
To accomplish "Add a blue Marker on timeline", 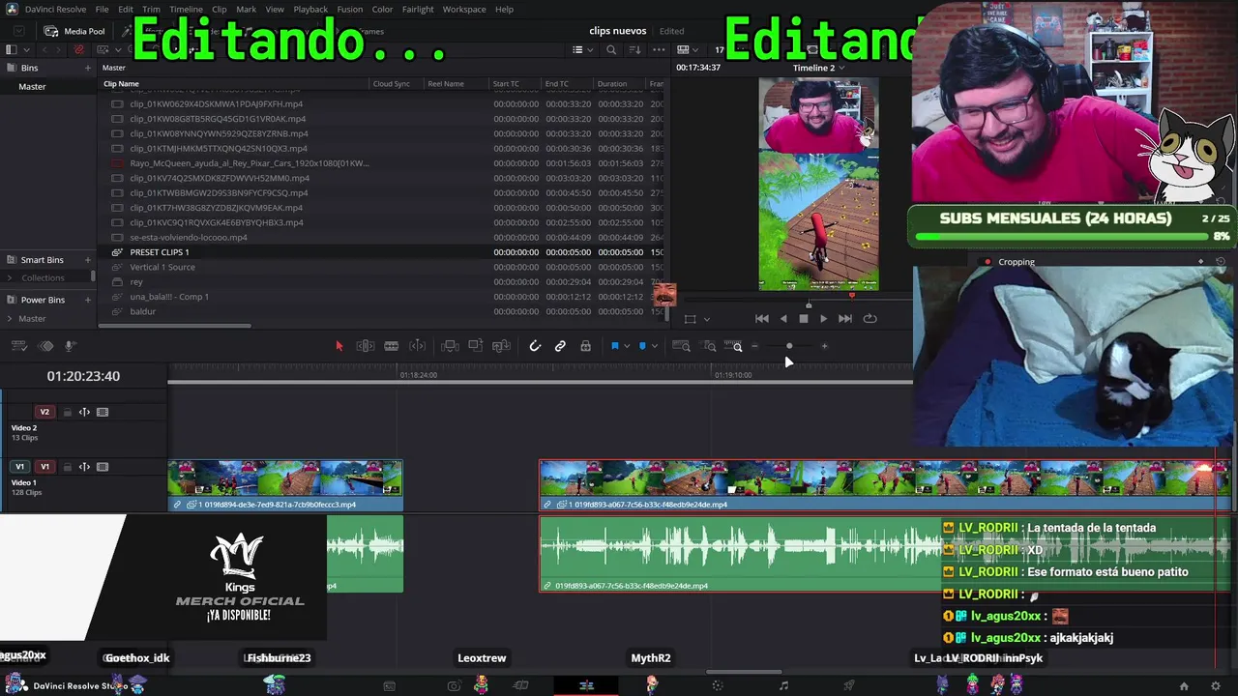I will pos(642,346).
